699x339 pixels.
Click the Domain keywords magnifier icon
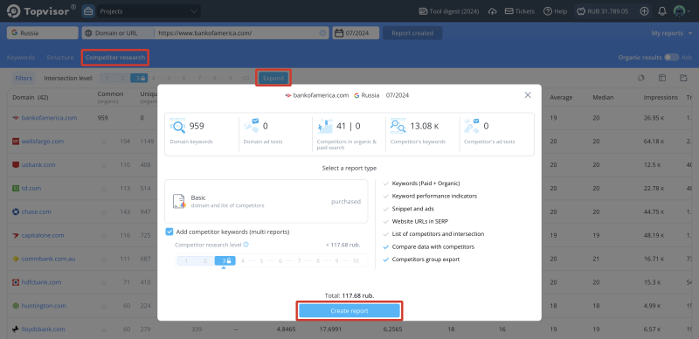177,126
